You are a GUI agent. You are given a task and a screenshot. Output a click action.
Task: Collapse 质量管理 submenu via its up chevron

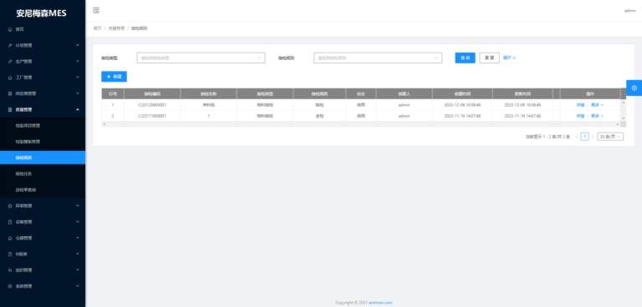[x=78, y=109]
